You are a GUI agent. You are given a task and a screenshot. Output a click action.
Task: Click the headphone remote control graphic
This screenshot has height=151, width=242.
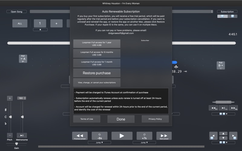[x=223, y=102]
